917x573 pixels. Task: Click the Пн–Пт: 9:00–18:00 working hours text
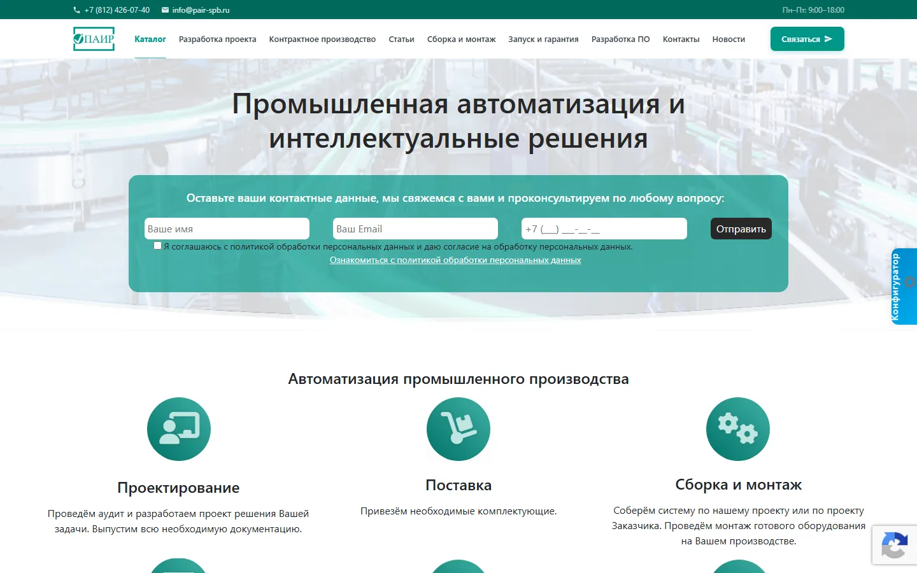point(813,10)
